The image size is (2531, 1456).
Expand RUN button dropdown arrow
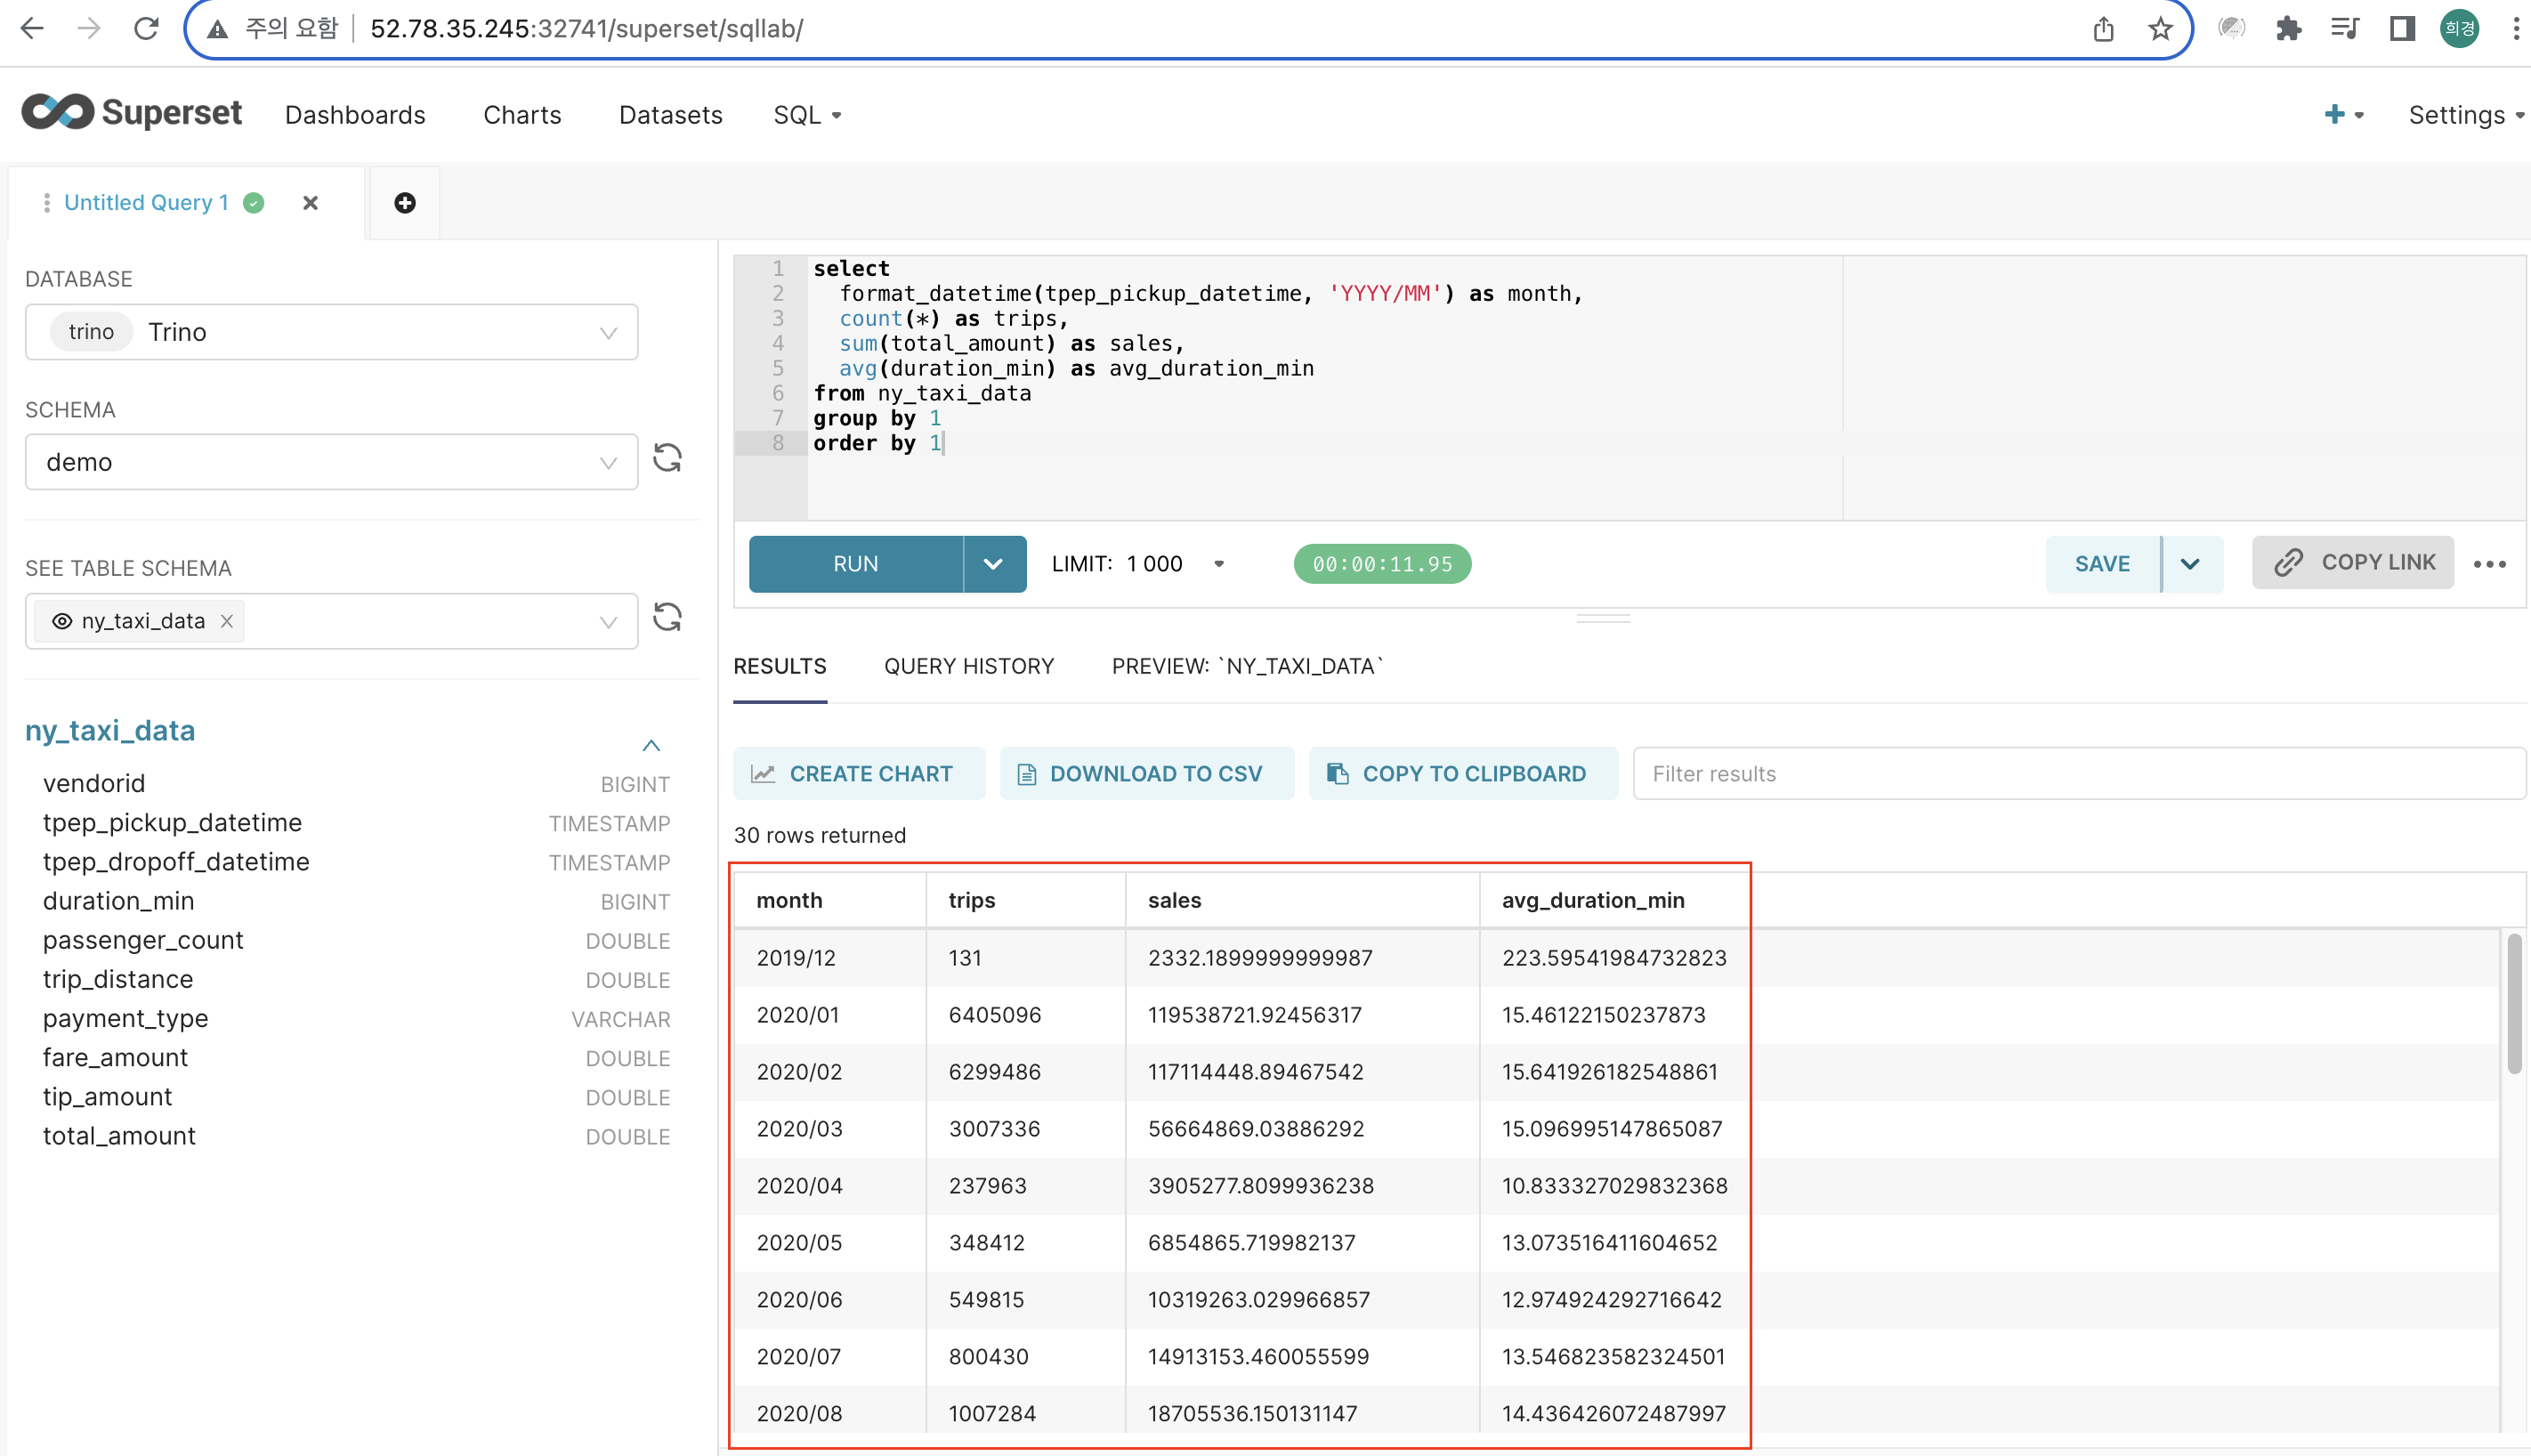993,564
